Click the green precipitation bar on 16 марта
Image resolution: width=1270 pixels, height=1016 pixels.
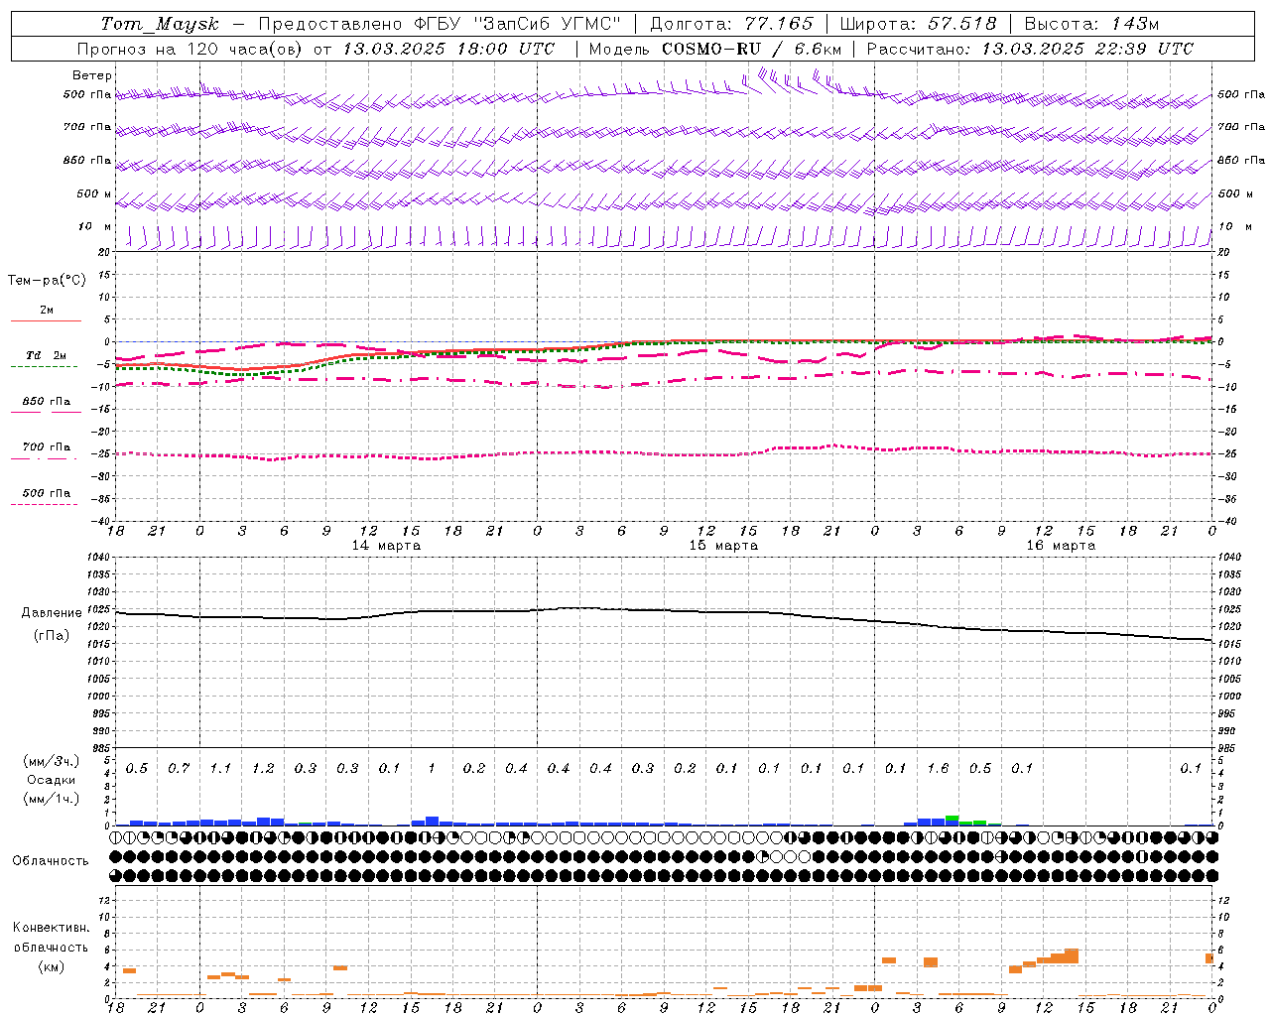[x=952, y=820]
